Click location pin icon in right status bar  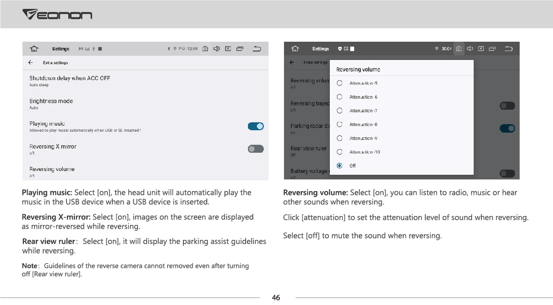pos(437,49)
